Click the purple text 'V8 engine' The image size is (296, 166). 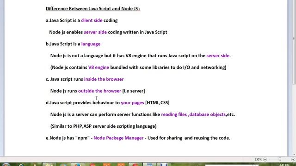tap(99, 68)
